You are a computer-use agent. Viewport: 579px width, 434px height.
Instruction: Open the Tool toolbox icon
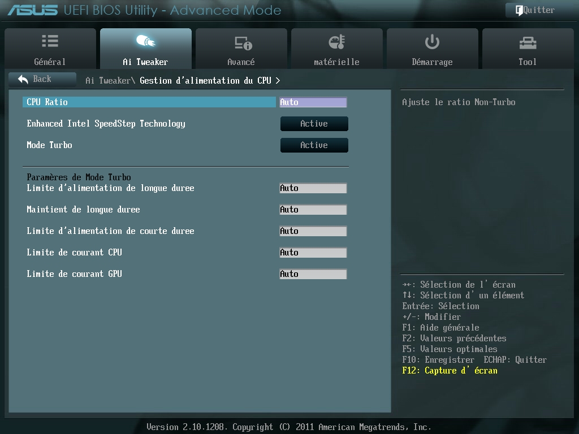[528, 43]
